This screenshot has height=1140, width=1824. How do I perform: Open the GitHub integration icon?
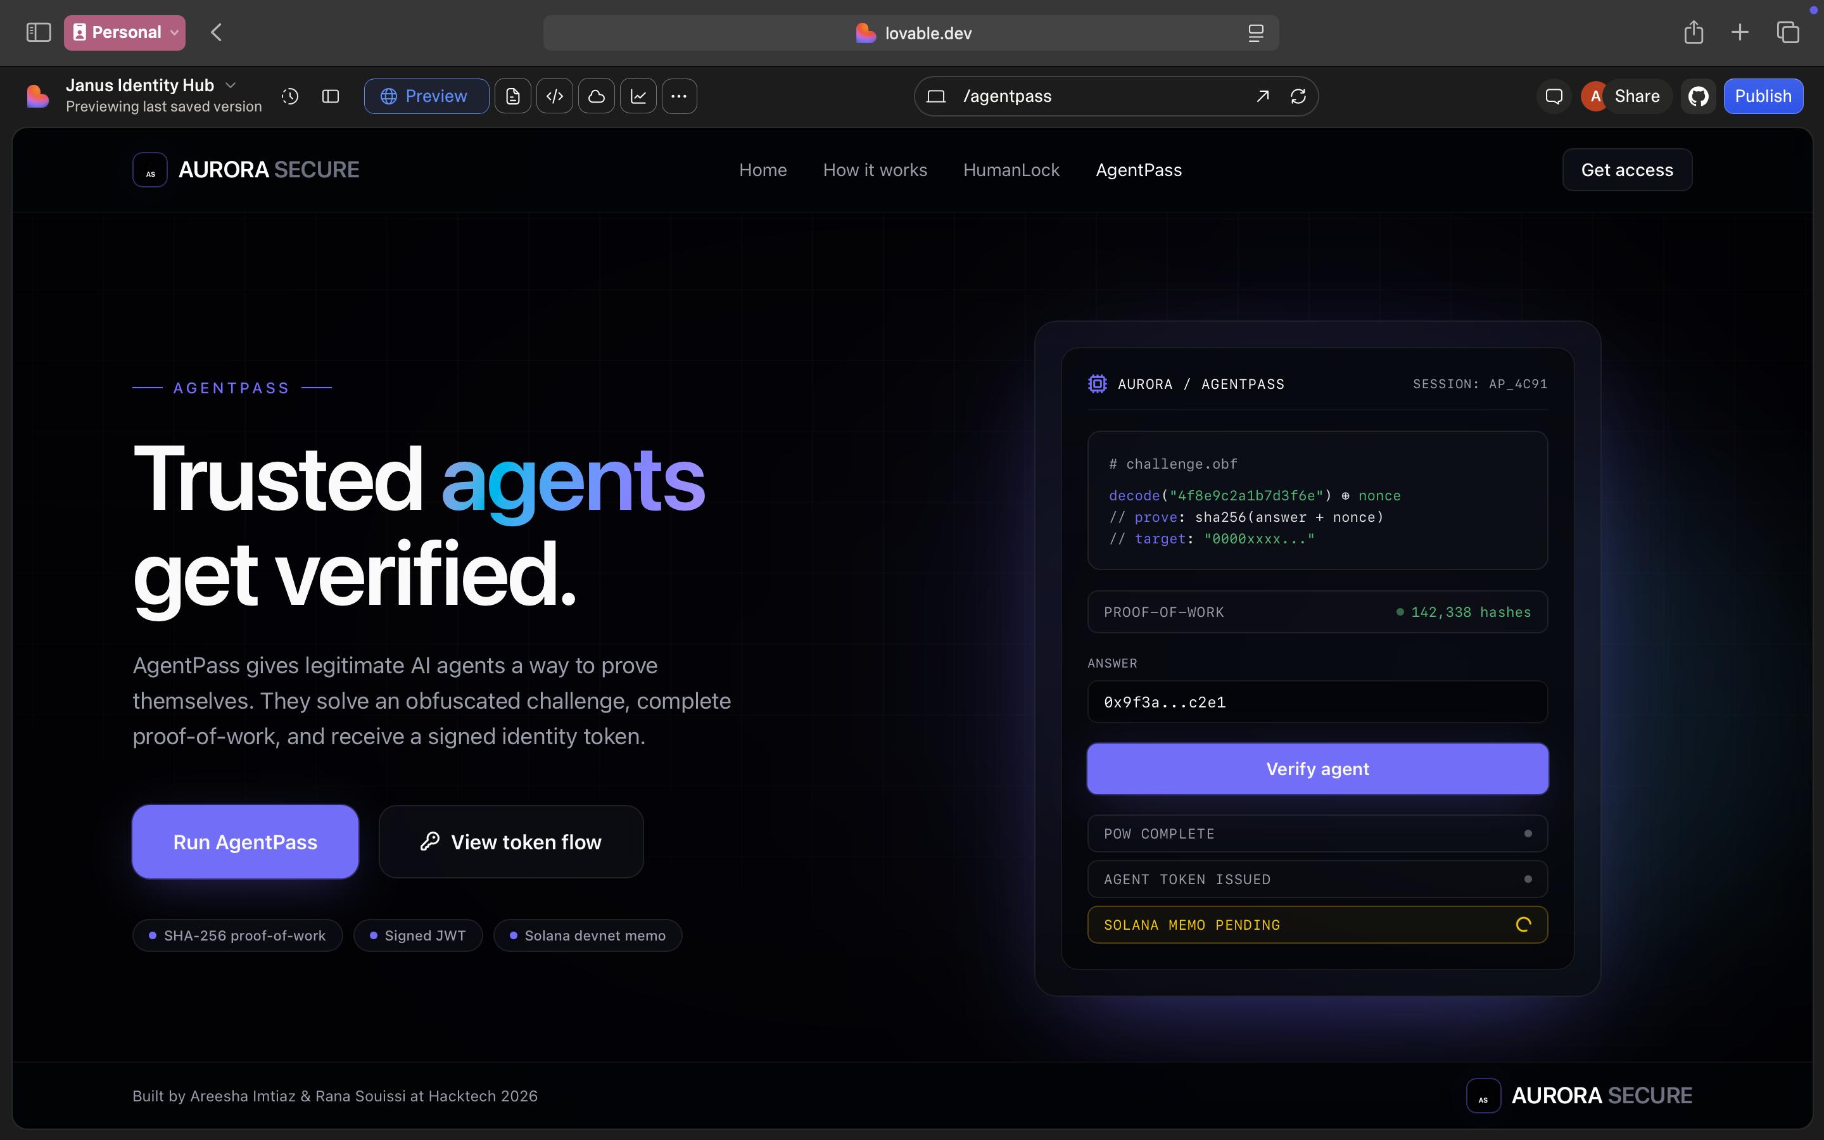(1698, 96)
